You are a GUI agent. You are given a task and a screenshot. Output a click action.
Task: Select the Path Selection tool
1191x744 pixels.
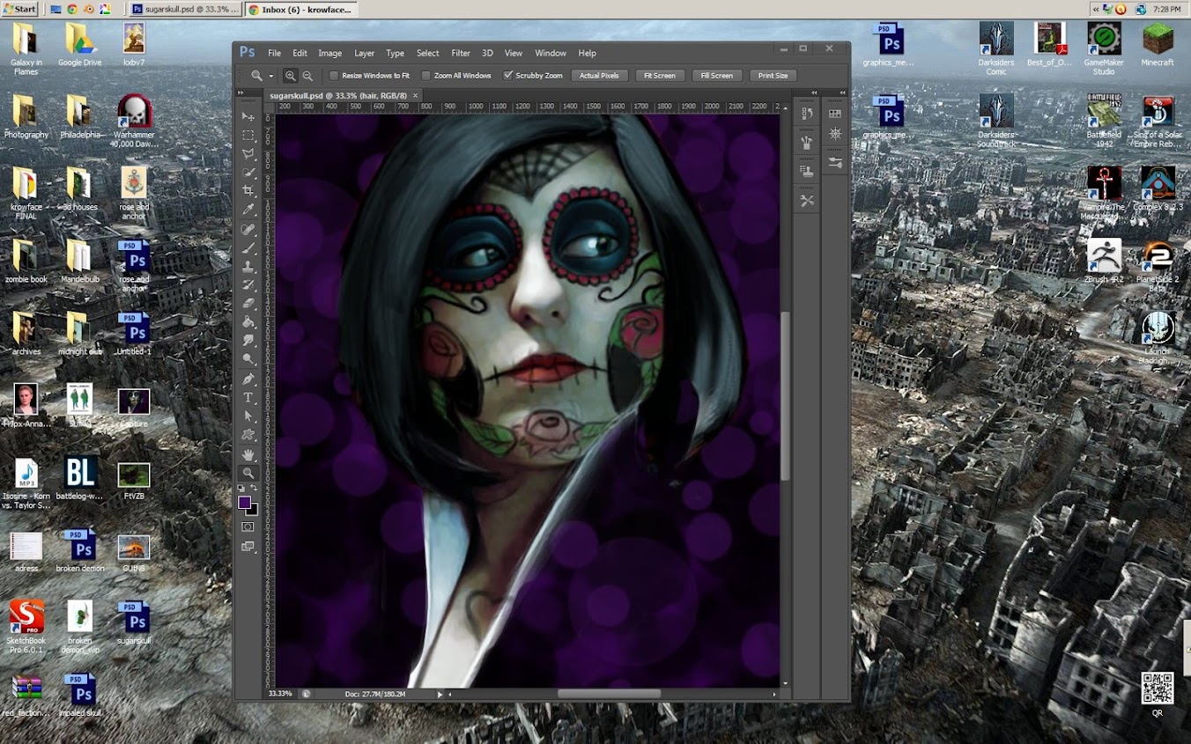pyautogui.click(x=248, y=416)
